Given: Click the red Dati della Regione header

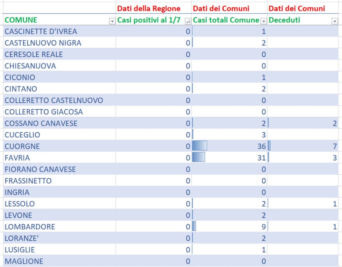Looking at the screenshot, I should pos(149,8).
